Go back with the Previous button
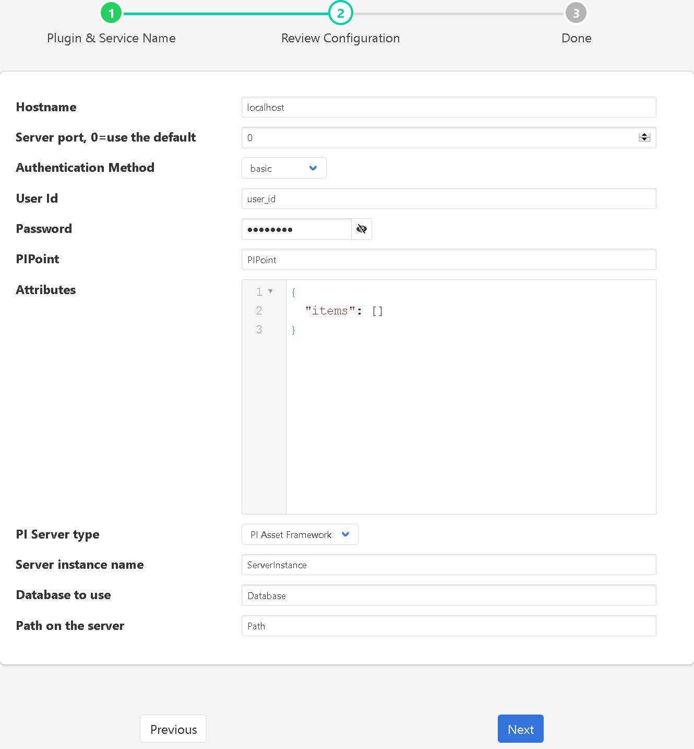Screen dimensions: 694x749 (173, 729)
